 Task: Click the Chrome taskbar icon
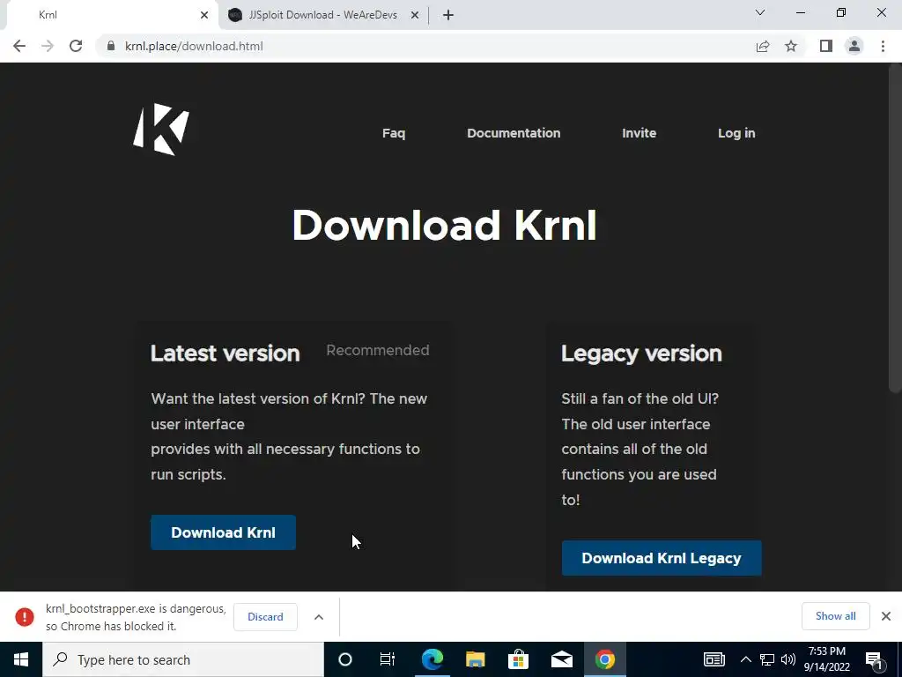[x=604, y=659]
